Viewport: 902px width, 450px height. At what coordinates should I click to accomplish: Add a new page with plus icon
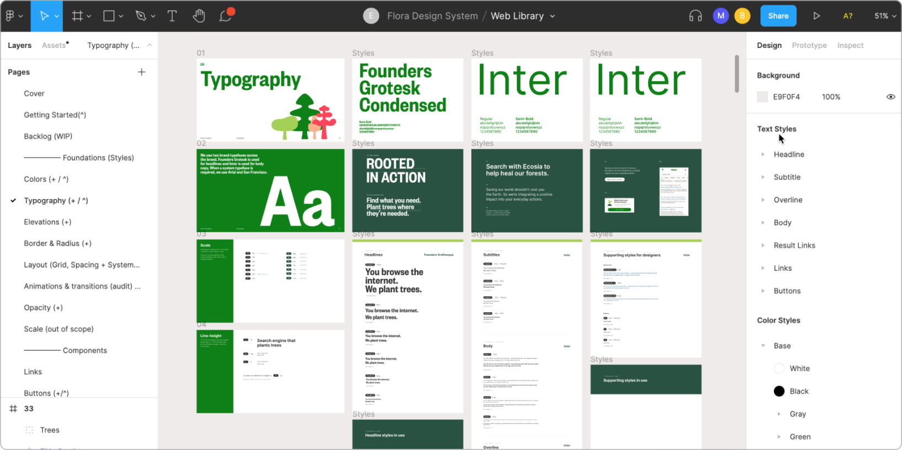[142, 72]
